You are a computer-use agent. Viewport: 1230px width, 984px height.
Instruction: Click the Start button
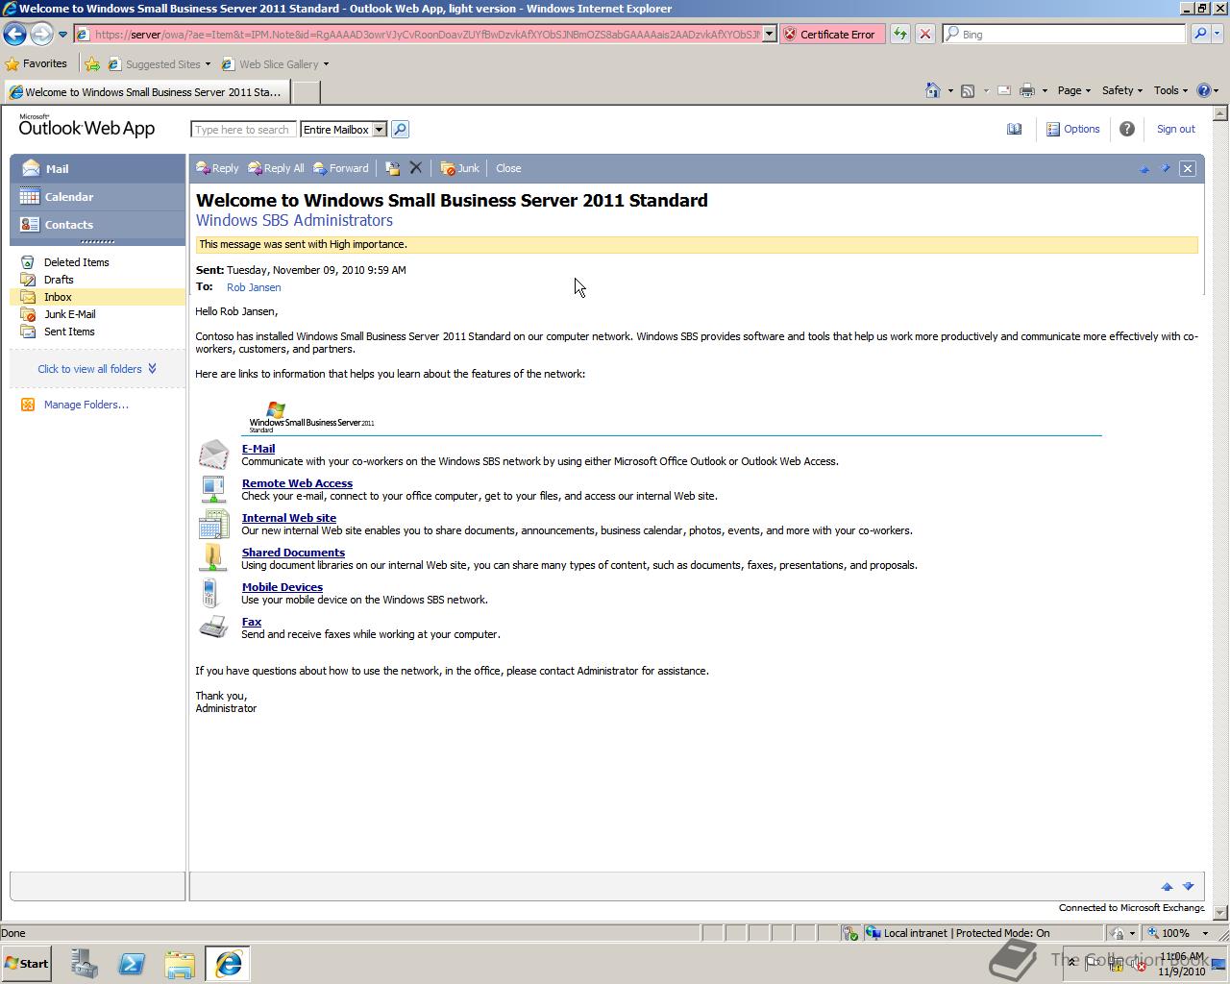click(x=27, y=964)
